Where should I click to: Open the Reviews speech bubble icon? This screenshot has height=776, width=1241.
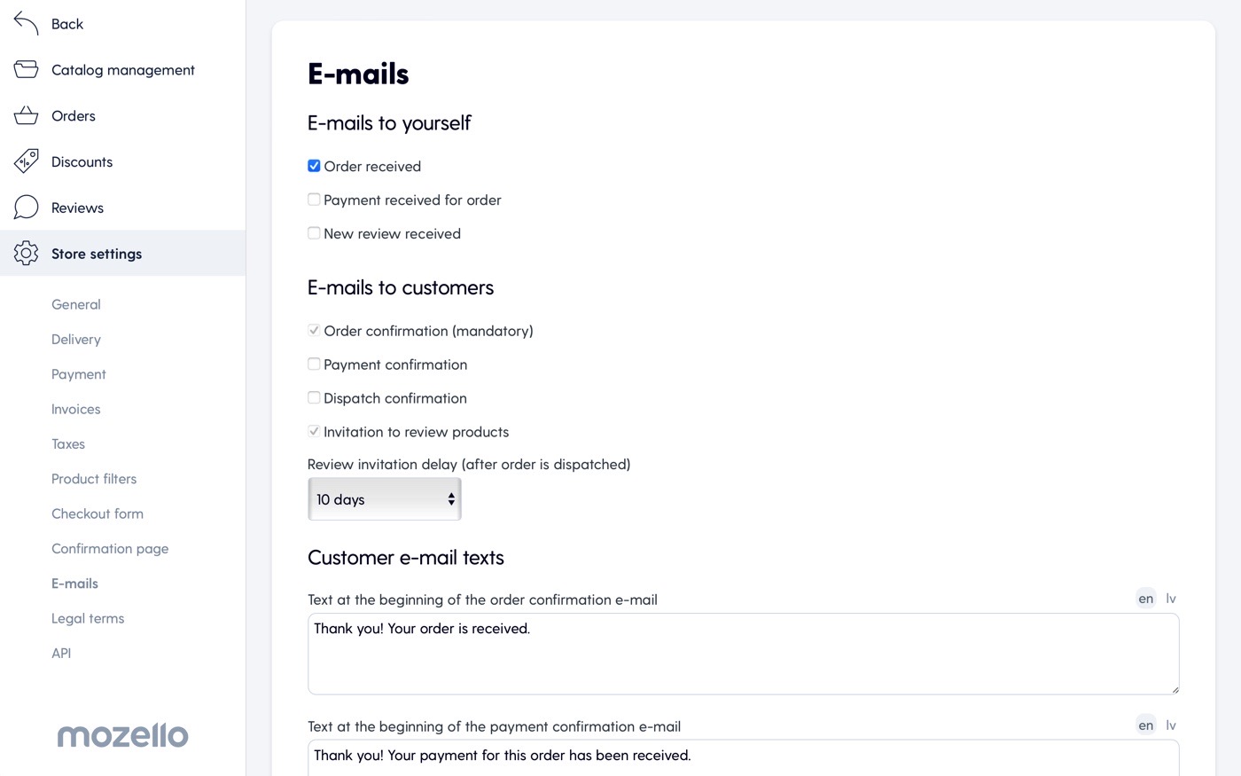26,208
